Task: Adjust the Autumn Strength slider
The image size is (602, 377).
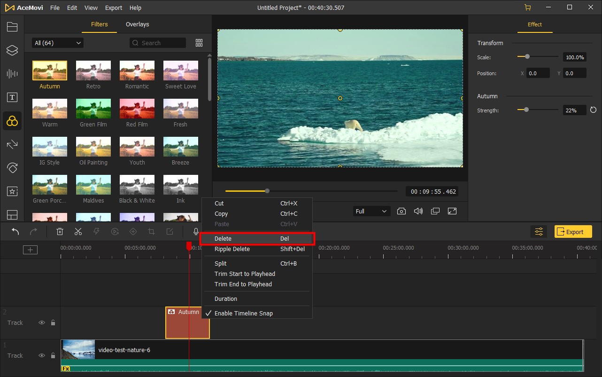Action: tap(526, 110)
